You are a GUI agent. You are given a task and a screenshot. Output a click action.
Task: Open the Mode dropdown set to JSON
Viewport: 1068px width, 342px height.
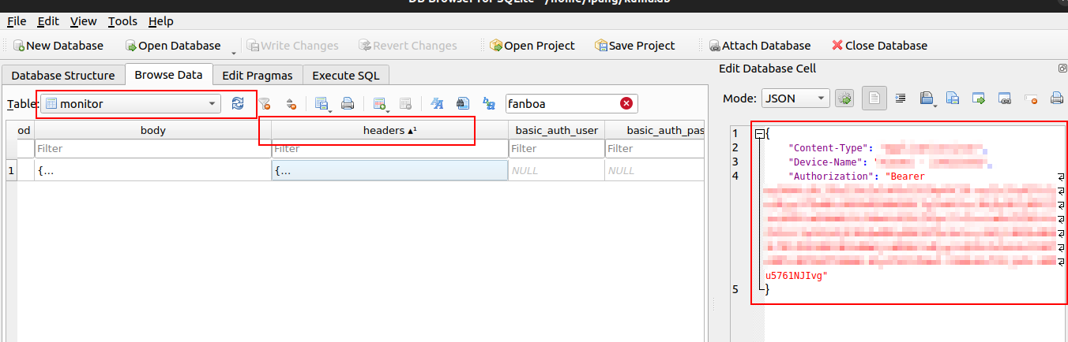(x=795, y=99)
